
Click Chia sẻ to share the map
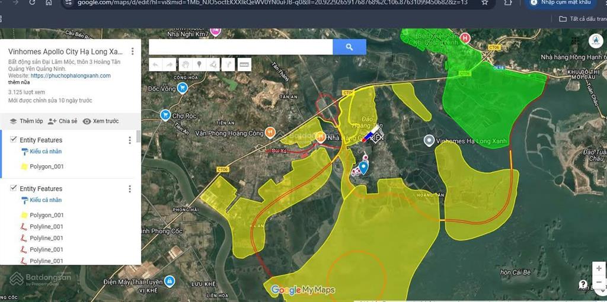(x=62, y=121)
